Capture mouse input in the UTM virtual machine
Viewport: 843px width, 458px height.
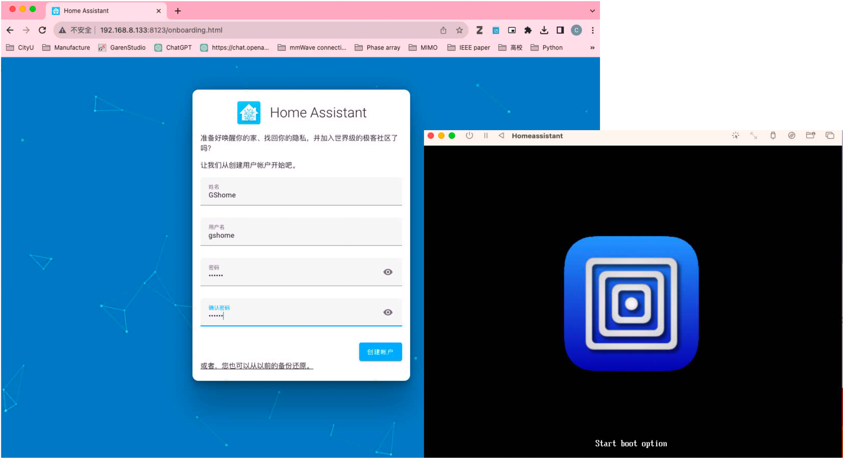point(735,135)
